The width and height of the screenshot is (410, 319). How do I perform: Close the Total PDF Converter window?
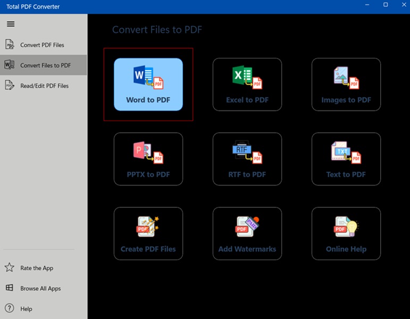(404, 5)
